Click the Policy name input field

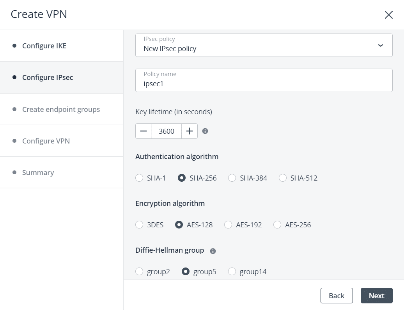[264, 83]
